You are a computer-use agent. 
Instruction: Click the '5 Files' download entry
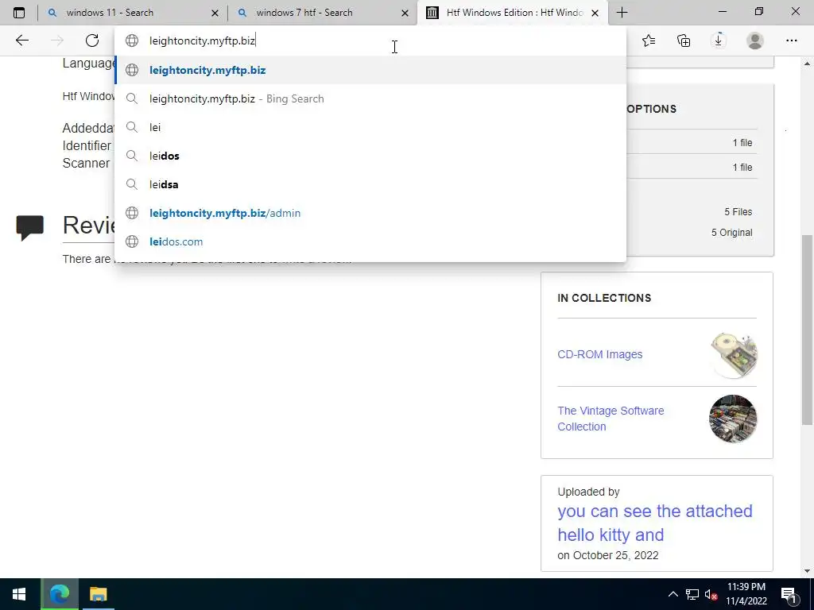click(738, 211)
